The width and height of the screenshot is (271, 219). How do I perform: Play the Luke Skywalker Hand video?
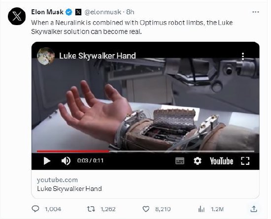47,161
